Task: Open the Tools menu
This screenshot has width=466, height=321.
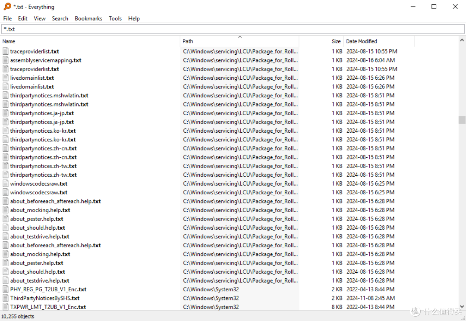Action: point(115,19)
